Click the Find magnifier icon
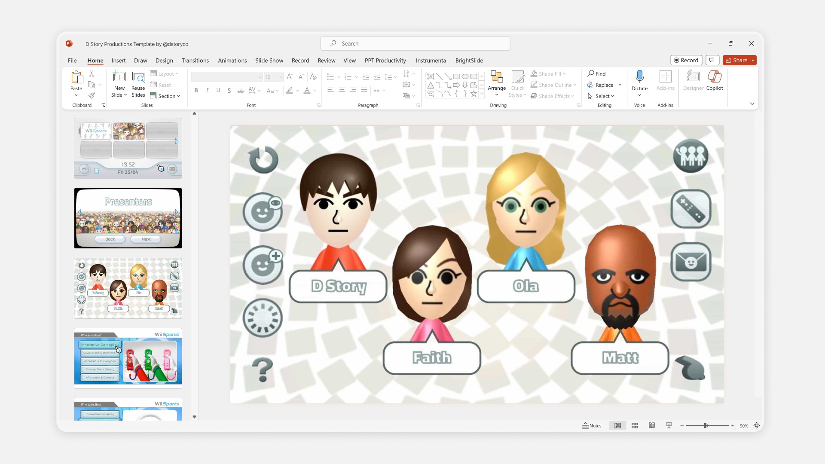 591,73
